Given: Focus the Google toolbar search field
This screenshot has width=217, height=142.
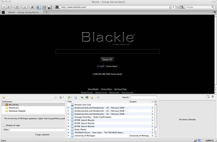Looking at the screenshot, I should (x=198, y=7).
